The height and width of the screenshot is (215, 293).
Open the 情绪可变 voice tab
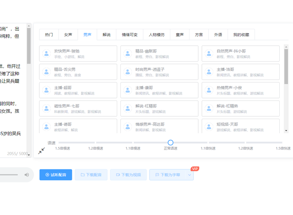(130, 35)
